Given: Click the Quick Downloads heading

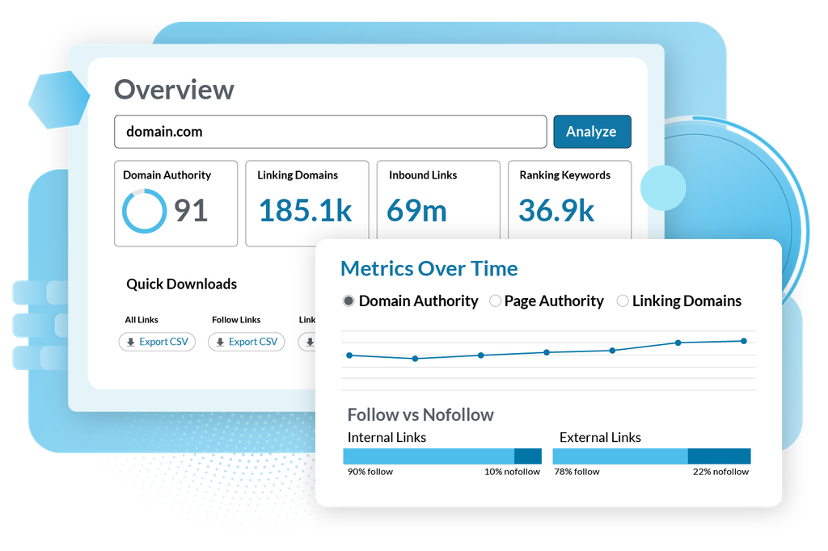Looking at the screenshot, I should (181, 284).
